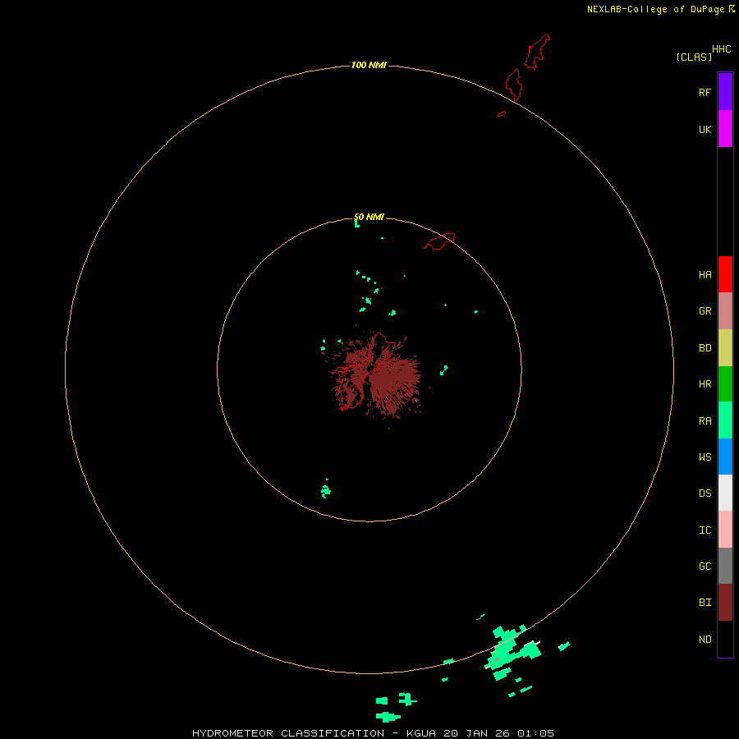Click the BI legend label
The height and width of the screenshot is (739, 739).
705,603
